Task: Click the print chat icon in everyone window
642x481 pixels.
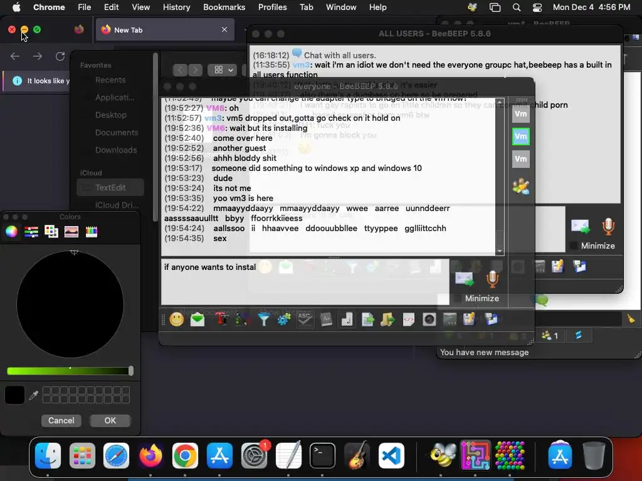Action: point(492,319)
